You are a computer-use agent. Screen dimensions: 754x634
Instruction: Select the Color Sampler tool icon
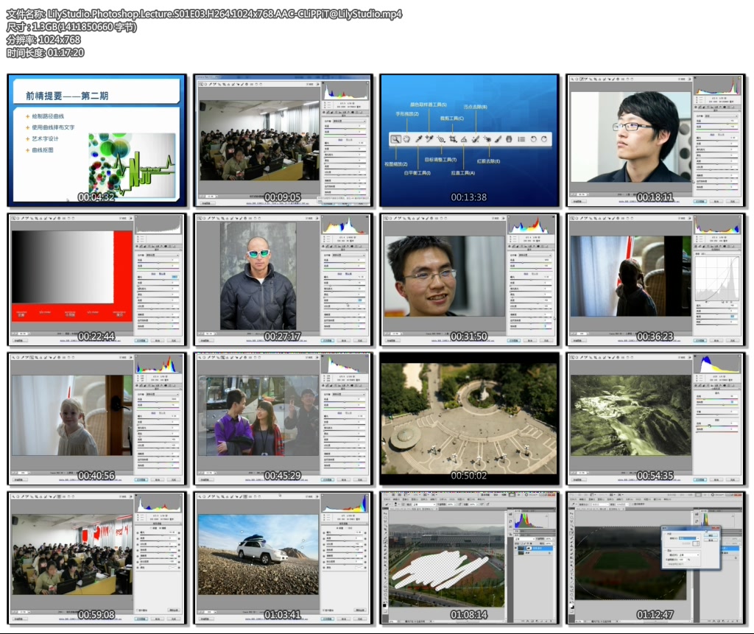[x=429, y=138]
